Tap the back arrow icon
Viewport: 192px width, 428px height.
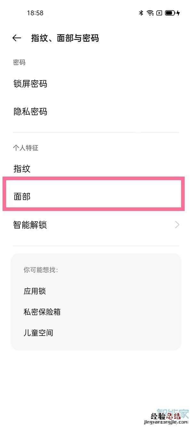point(17,38)
